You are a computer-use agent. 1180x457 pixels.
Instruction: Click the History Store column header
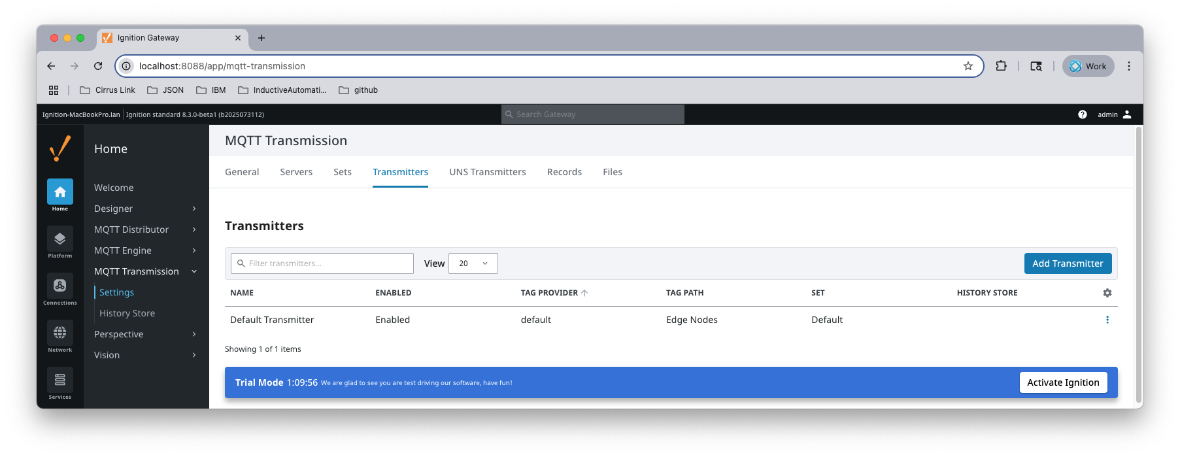point(987,293)
